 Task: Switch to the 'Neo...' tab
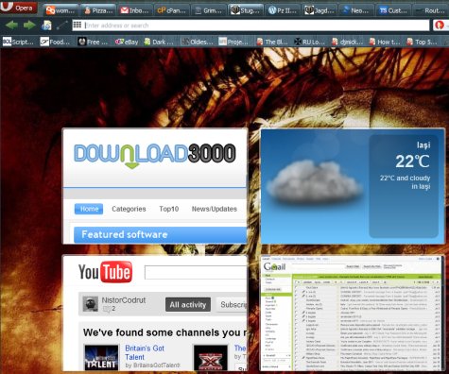click(x=356, y=10)
